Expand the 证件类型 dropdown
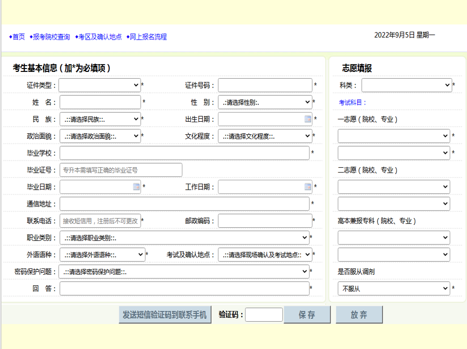The image size is (467, 349). coord(100,85)
